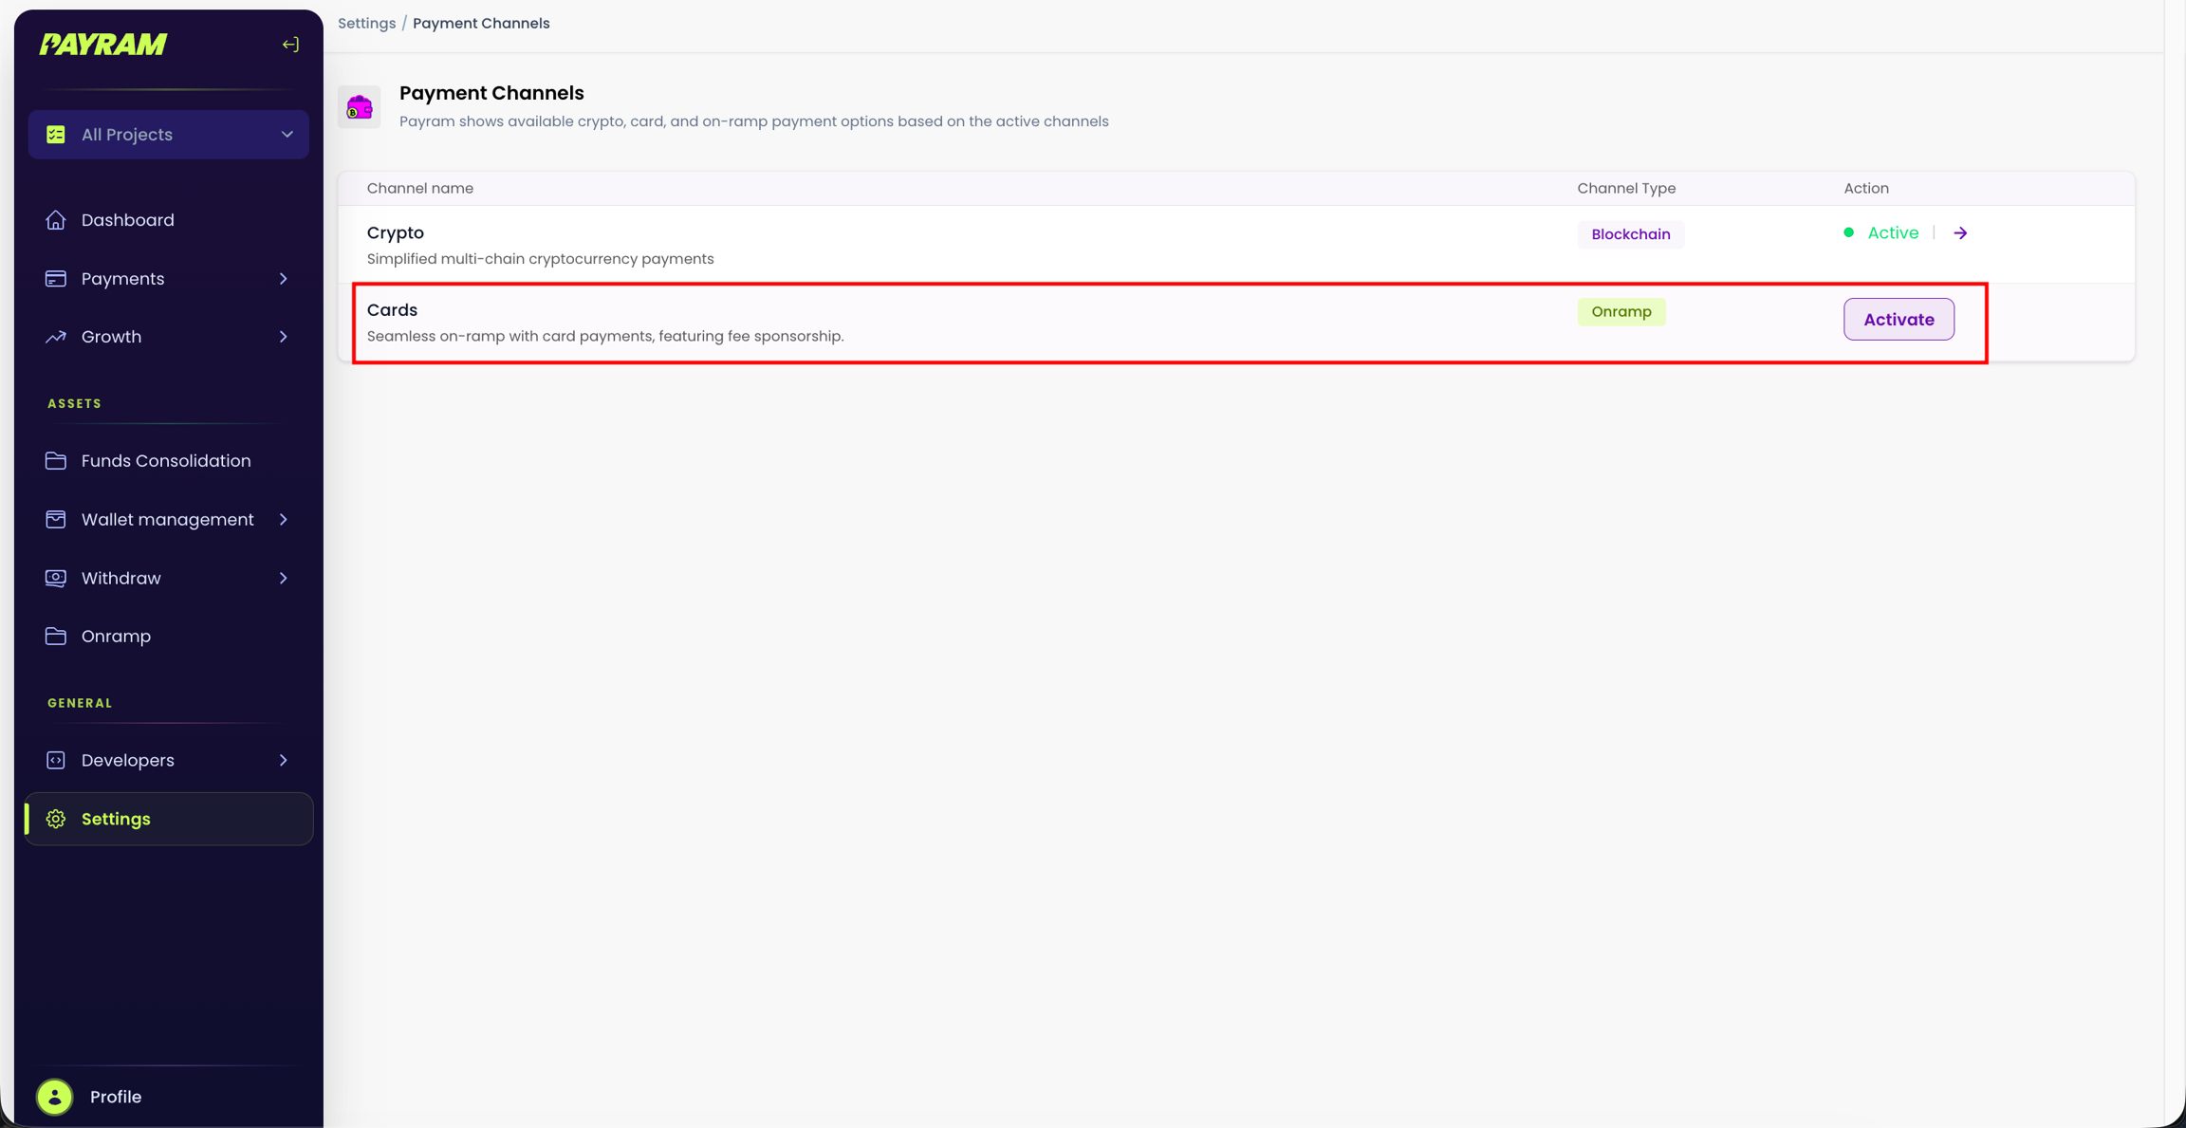Click the Onramp folder icon in sidebar

[x=56, y=637]
